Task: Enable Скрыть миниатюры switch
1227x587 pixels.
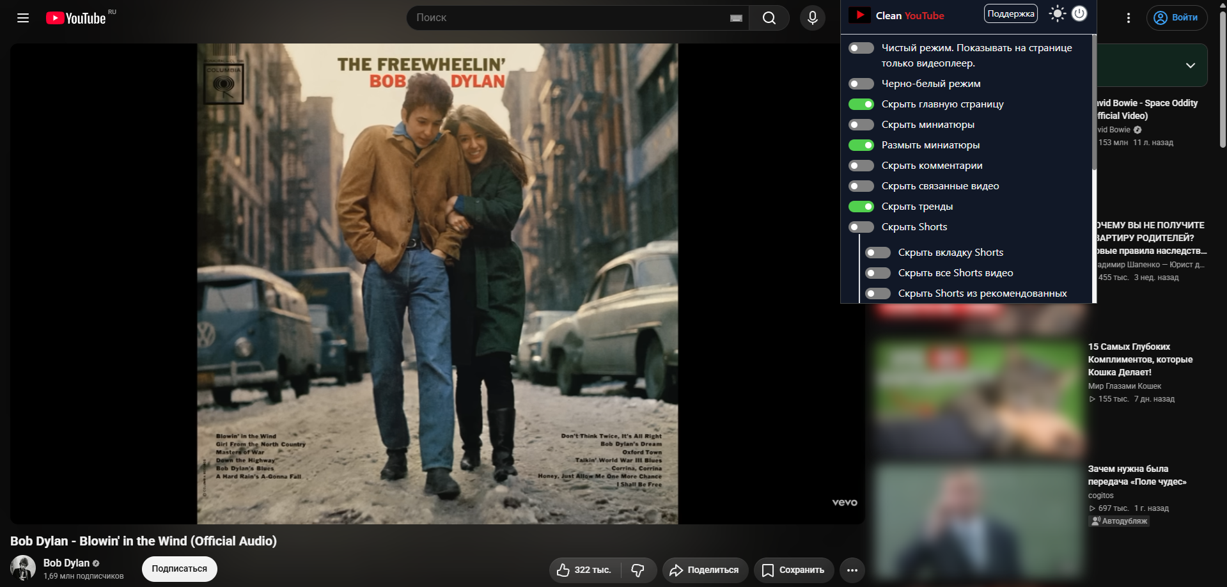Action: coord(861,125)
